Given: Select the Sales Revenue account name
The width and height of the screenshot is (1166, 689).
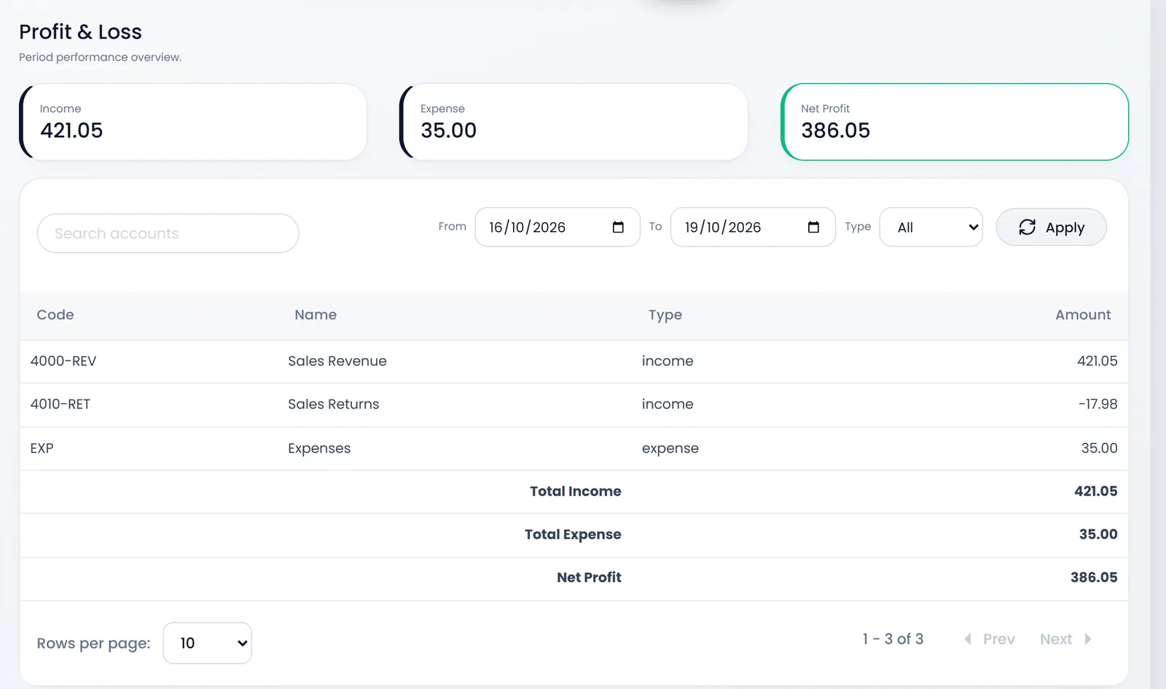Looking at the screenshot, I should click(x=337, y=361).
